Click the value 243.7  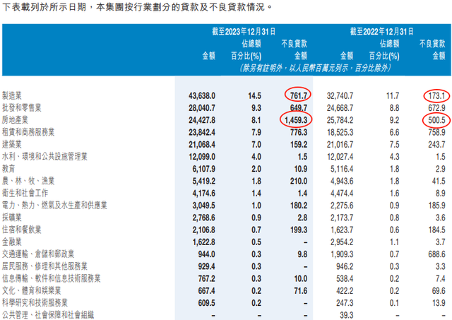pyautogui.click(x=436, y=144)
